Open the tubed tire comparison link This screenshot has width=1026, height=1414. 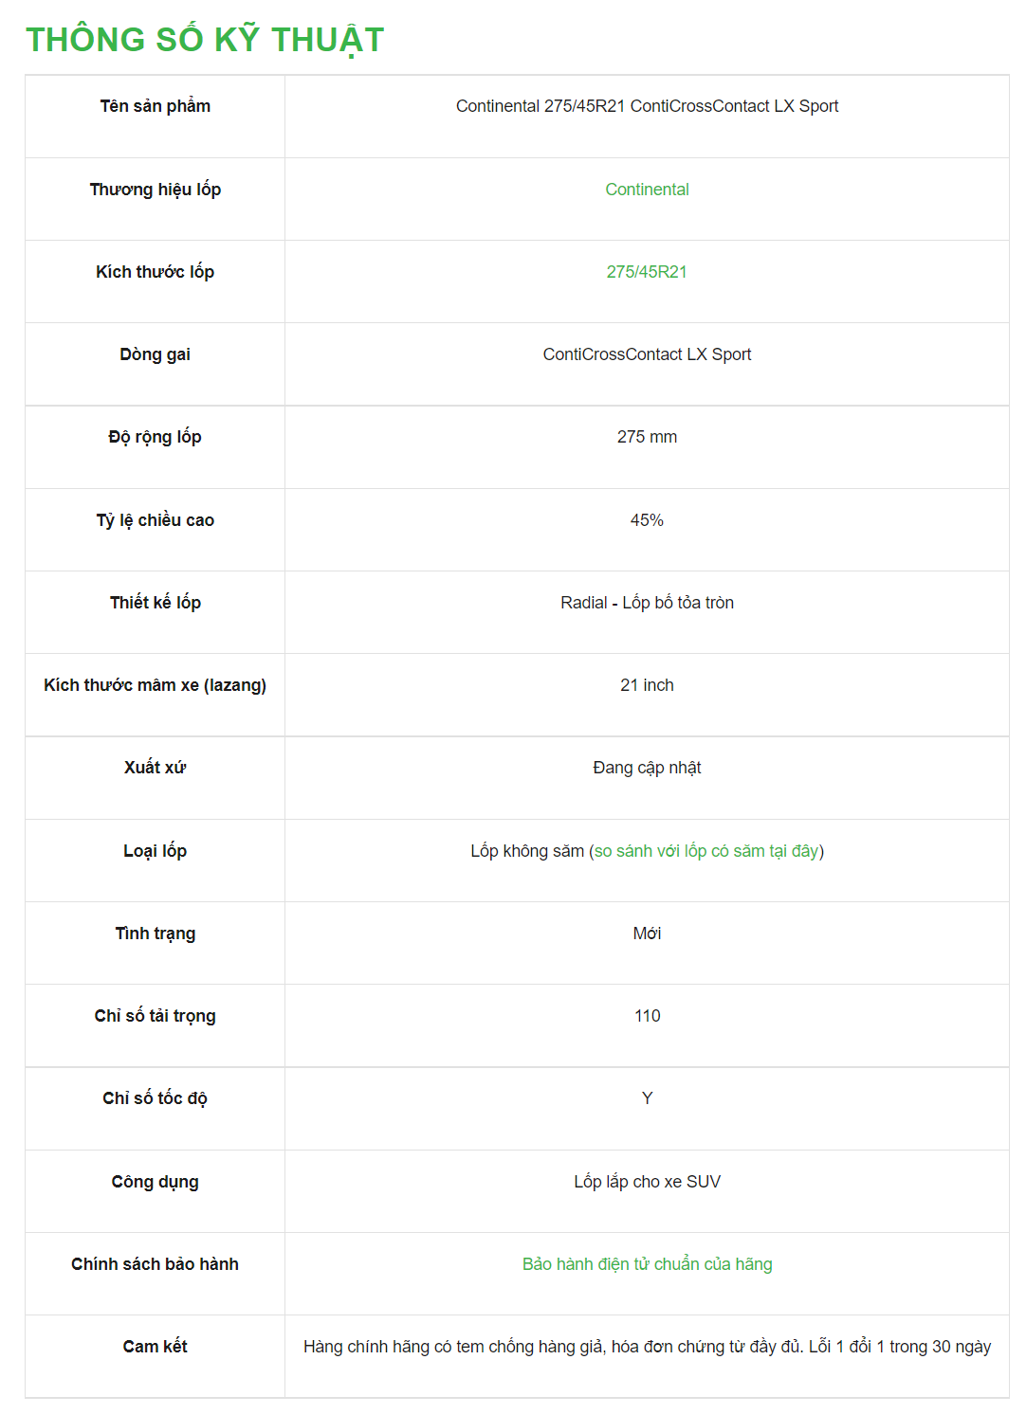click(706, 851)
